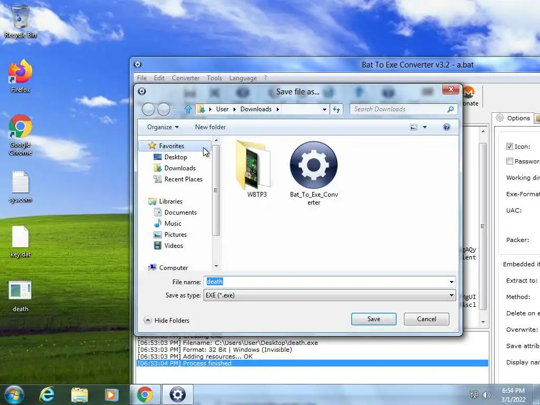Open the Recycle Bin desktop icon

(21, 21)
